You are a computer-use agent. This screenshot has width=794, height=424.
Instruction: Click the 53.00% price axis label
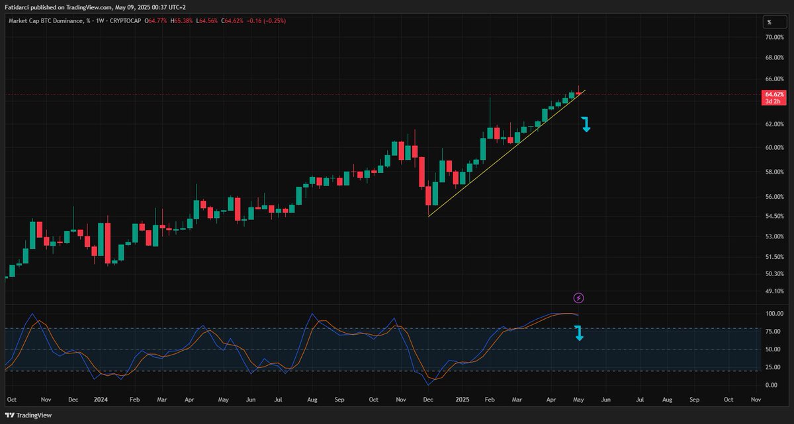[774, 236]
